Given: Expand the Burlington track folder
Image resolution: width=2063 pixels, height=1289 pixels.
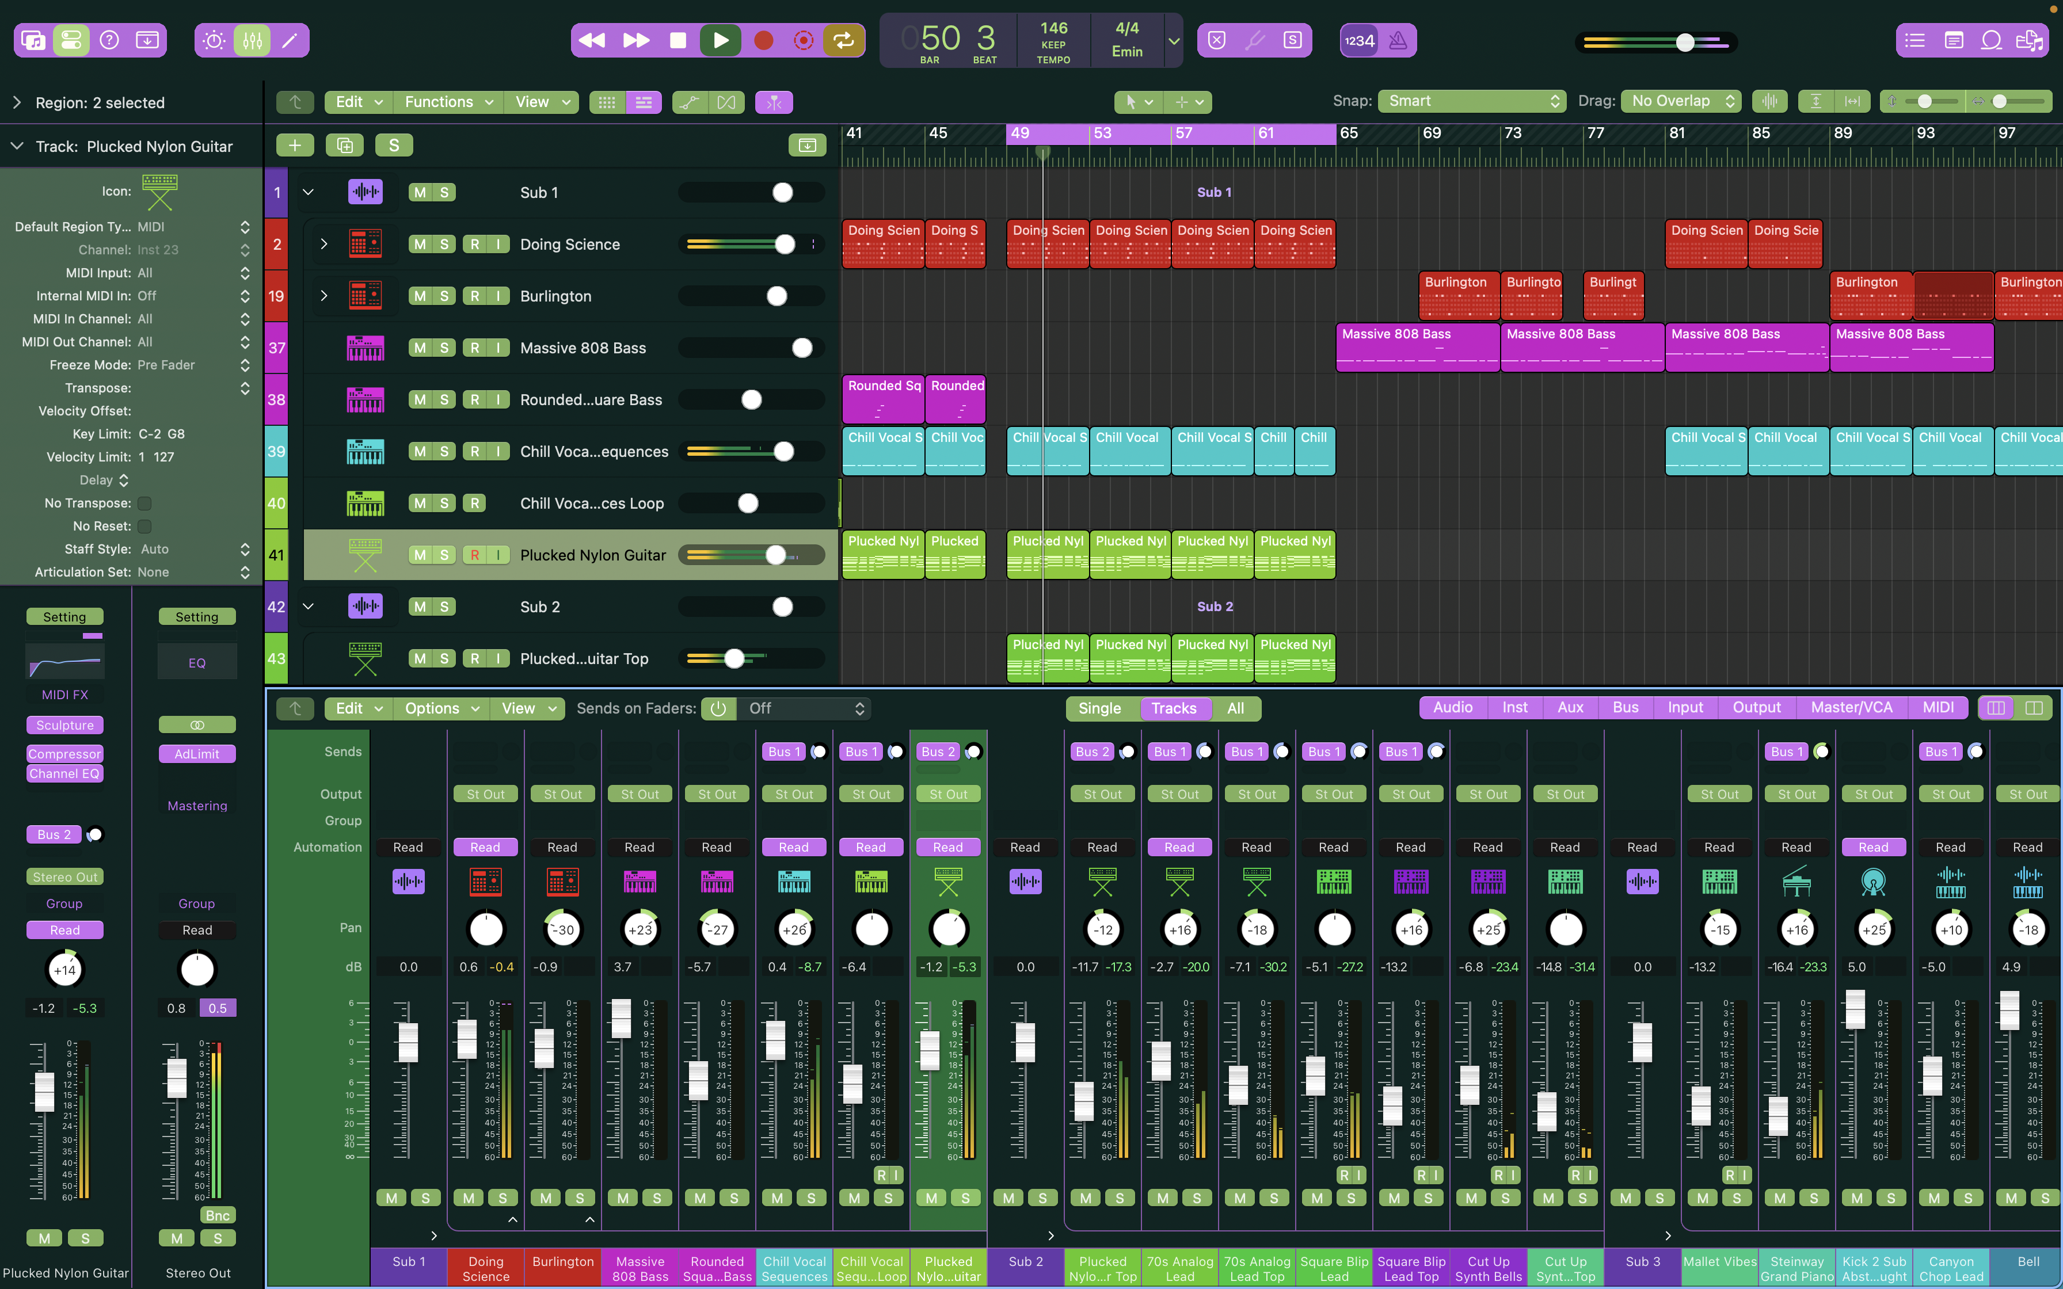Looking at the screenshot, I should tap(324, 296).
